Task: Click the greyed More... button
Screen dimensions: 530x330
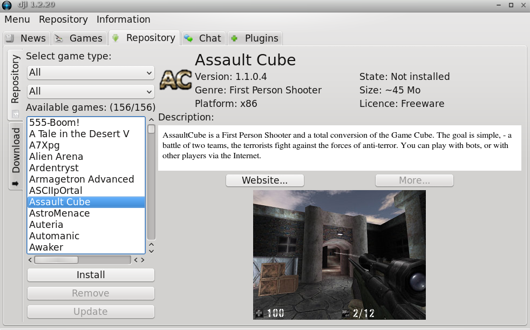Action: click(415, 180)
